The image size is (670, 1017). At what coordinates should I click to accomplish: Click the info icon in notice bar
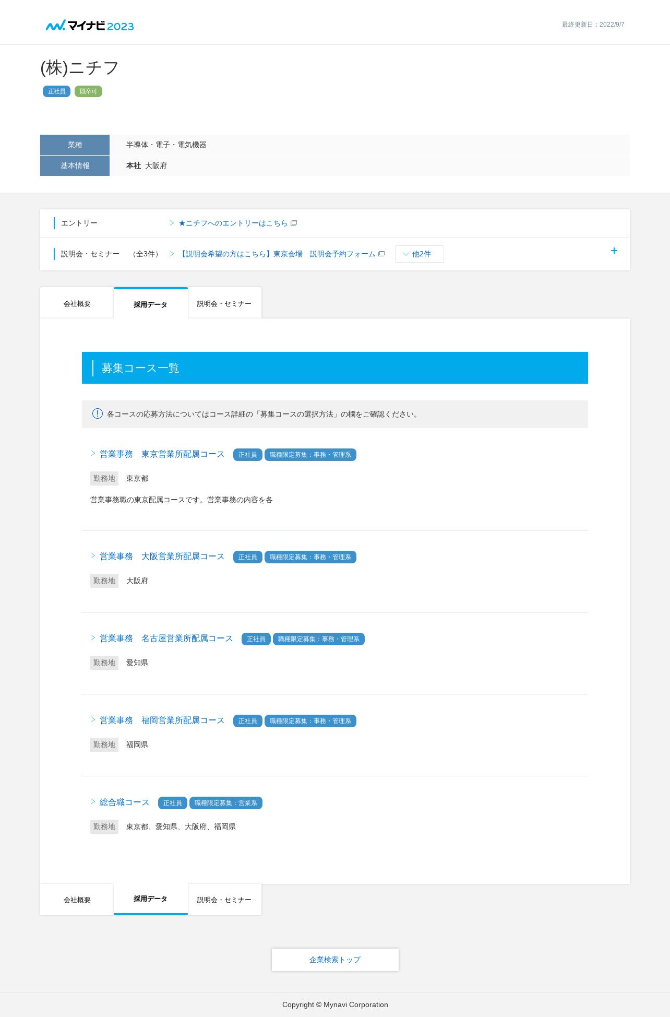click(98, 413)
